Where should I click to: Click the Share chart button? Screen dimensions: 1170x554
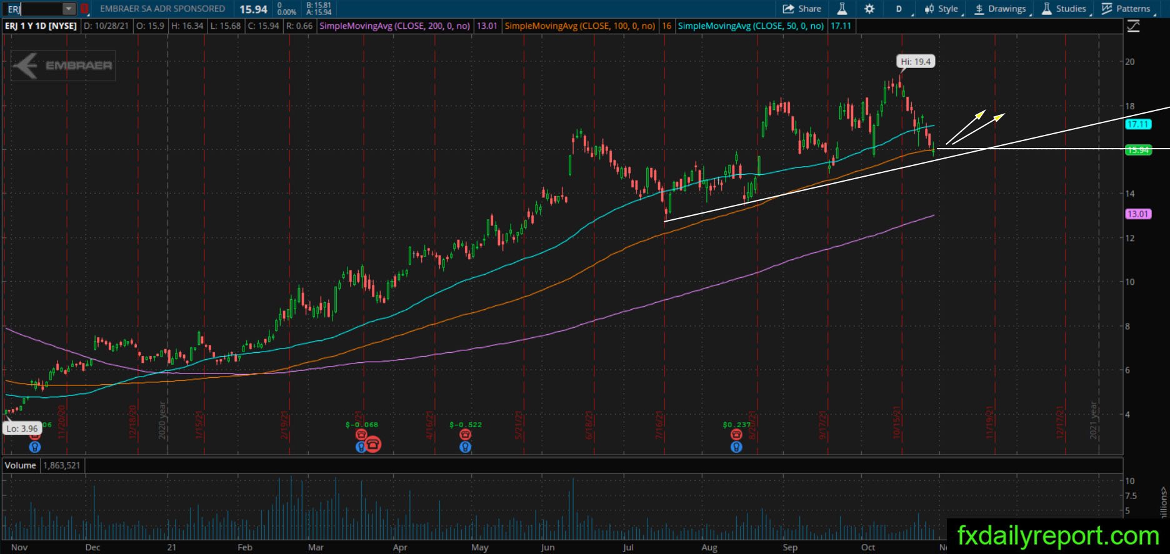tap(802, 9)
